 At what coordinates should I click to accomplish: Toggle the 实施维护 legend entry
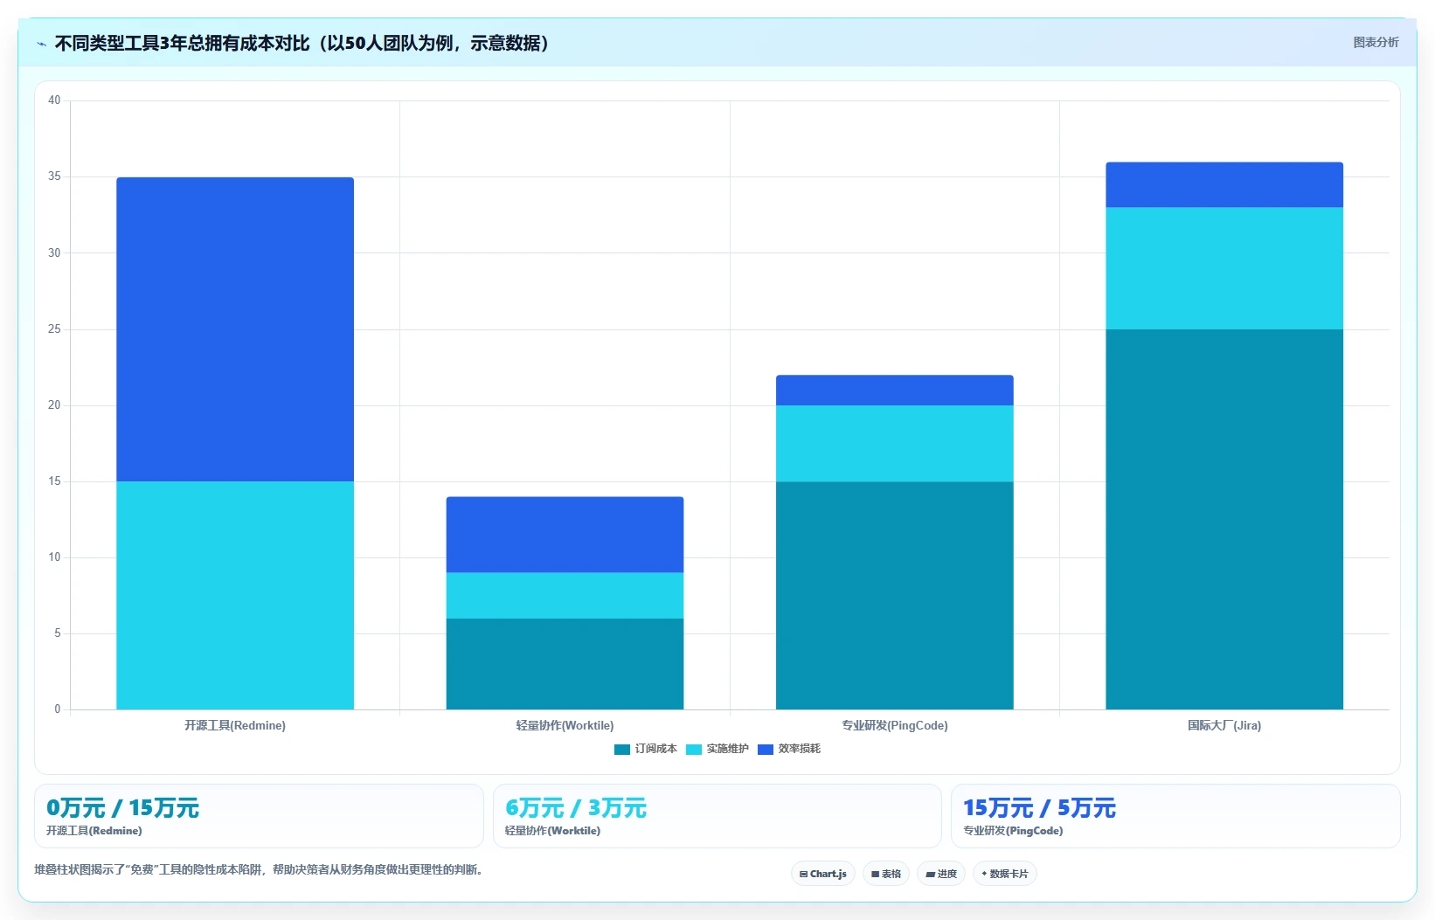(x=717, y=749)
